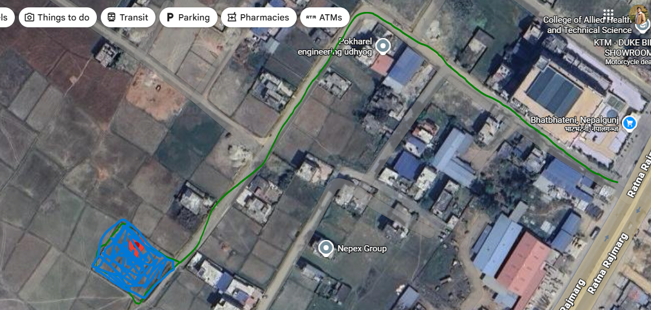
Task: Click the ATM icon in ATMs chip
Action: (310, 18)
